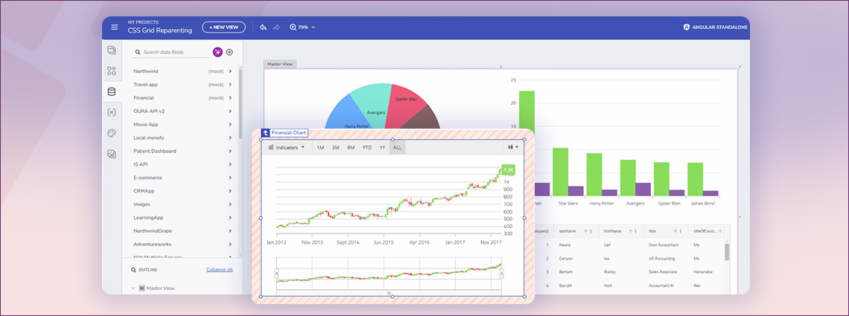
Task: Open the Indicators dropdown
Action: click(287, 147)
